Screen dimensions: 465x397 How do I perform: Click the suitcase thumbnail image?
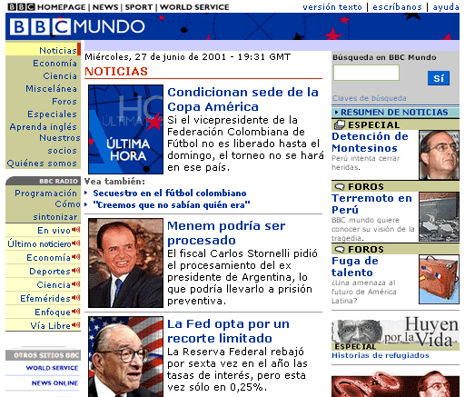coord(439,279)
